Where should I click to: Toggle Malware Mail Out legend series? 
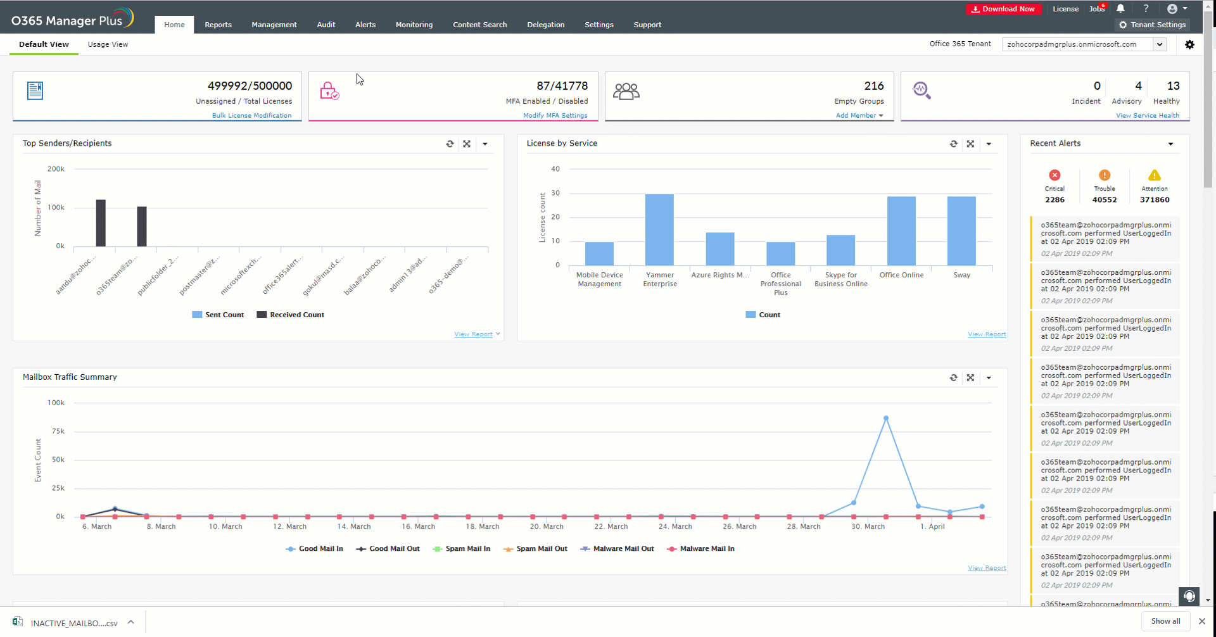[617, 548]
